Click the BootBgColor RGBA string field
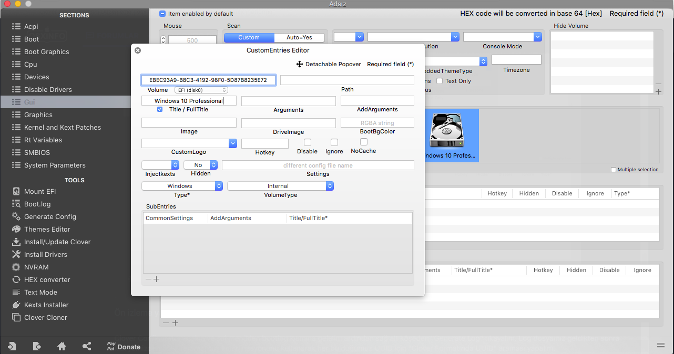The image size is (674, 354). pyautogui.click(x=377, y=123)
